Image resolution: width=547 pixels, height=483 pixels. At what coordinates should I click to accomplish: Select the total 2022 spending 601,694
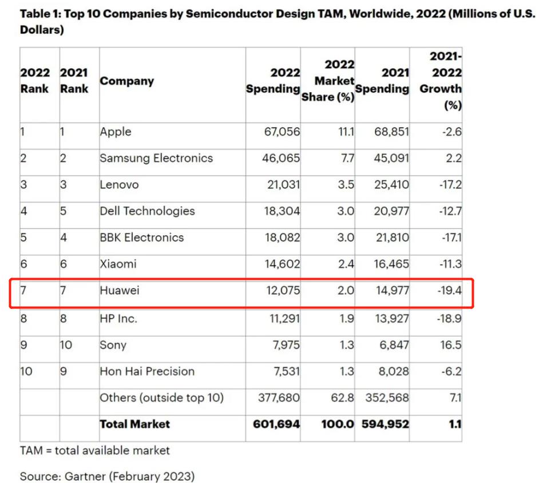pyautogui.click(x=276, y=425)
